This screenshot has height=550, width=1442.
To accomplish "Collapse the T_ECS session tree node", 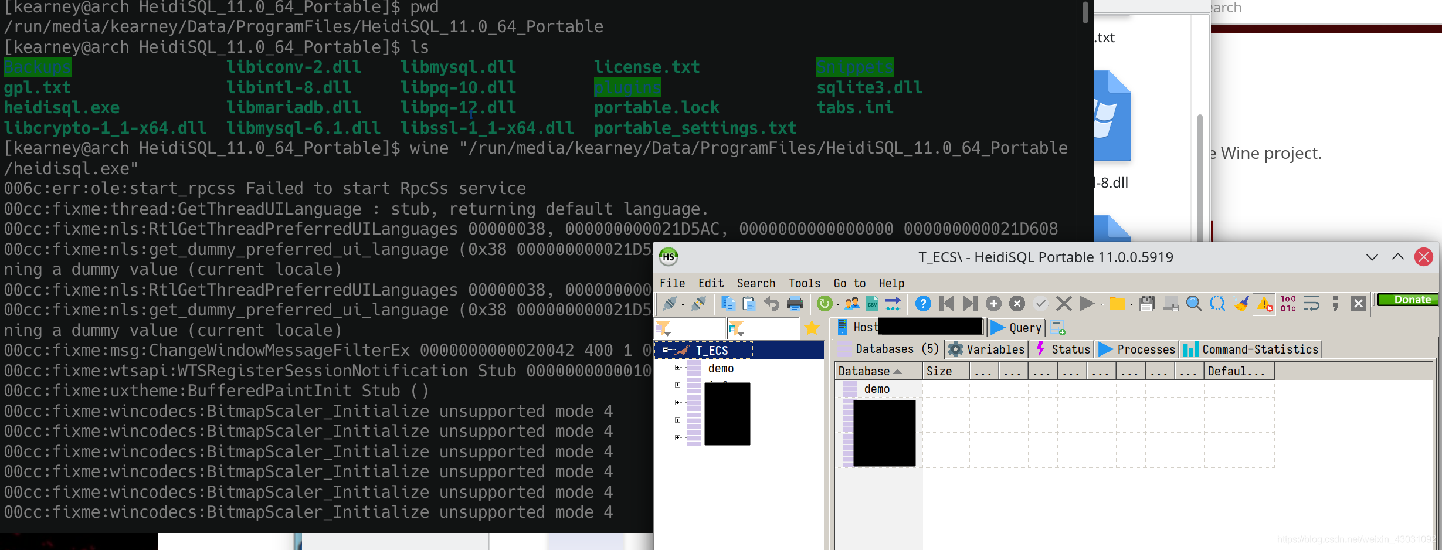I will tap(666, 350).
